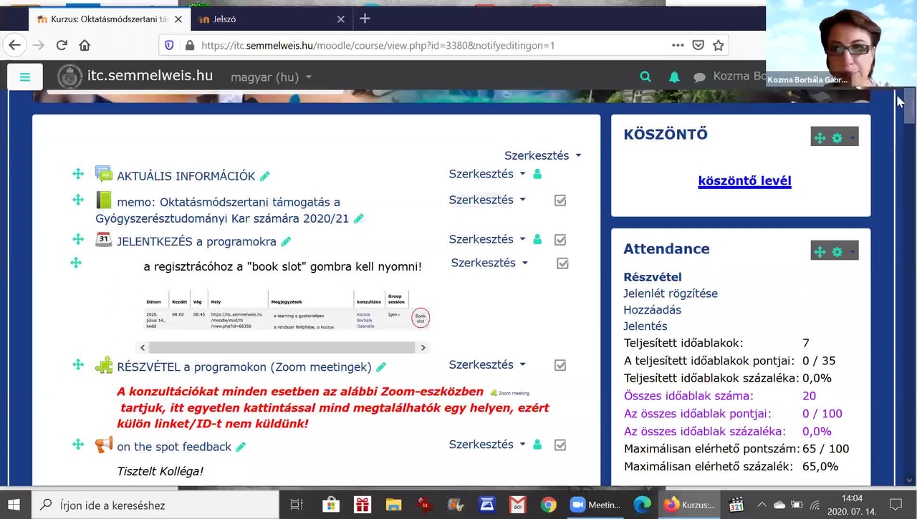Toggle completion checkbox for RÉSZVÉTEL a programokon

click(560, 365)
